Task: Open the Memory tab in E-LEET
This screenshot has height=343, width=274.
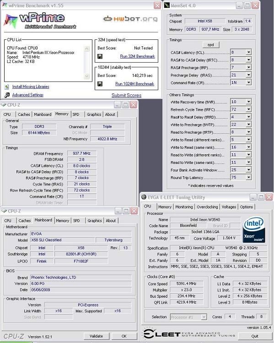Action: tap(165, 207)
